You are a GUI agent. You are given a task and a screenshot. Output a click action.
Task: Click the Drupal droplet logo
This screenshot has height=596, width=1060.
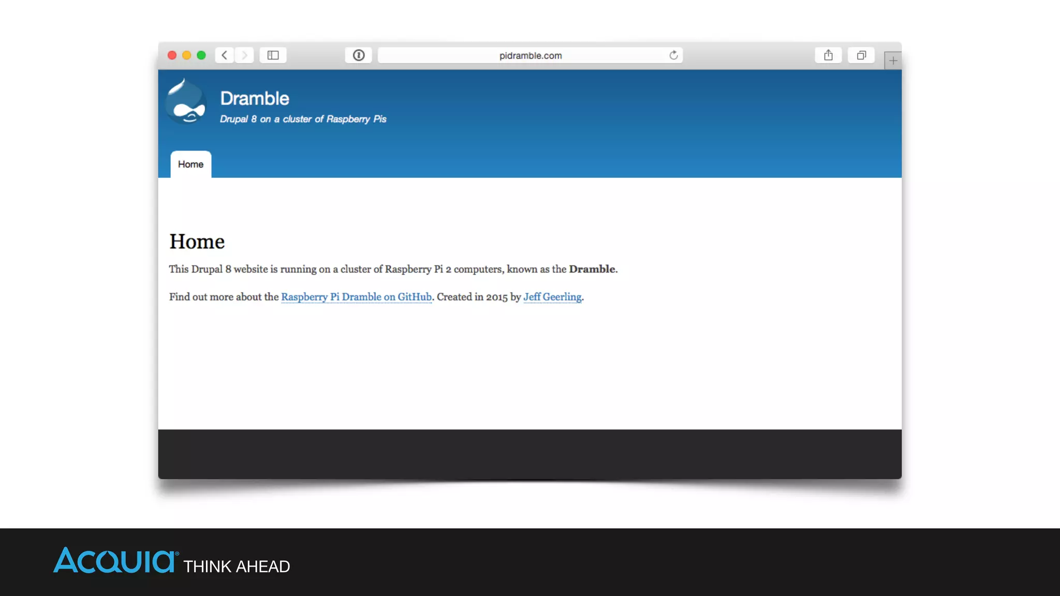[x=186, y=102]
